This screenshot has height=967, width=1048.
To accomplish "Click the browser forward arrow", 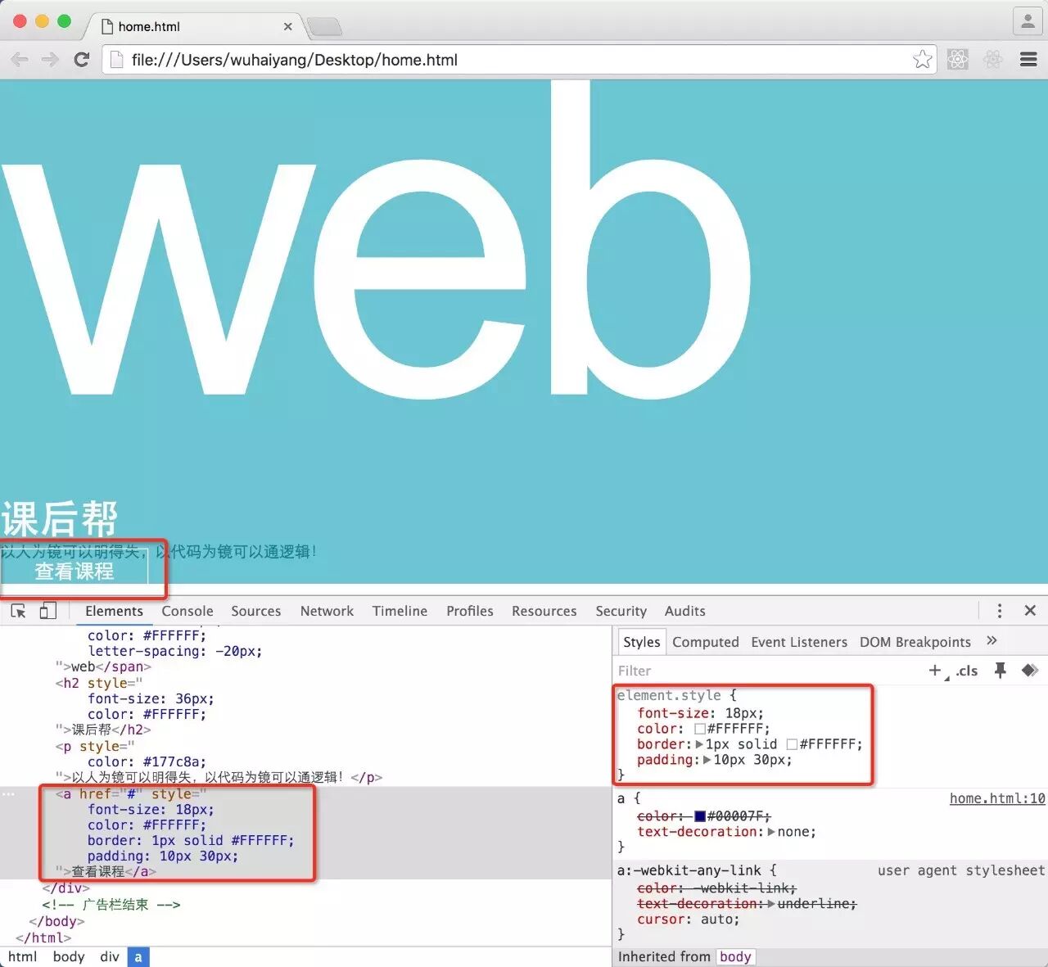I will coord(50,60).
